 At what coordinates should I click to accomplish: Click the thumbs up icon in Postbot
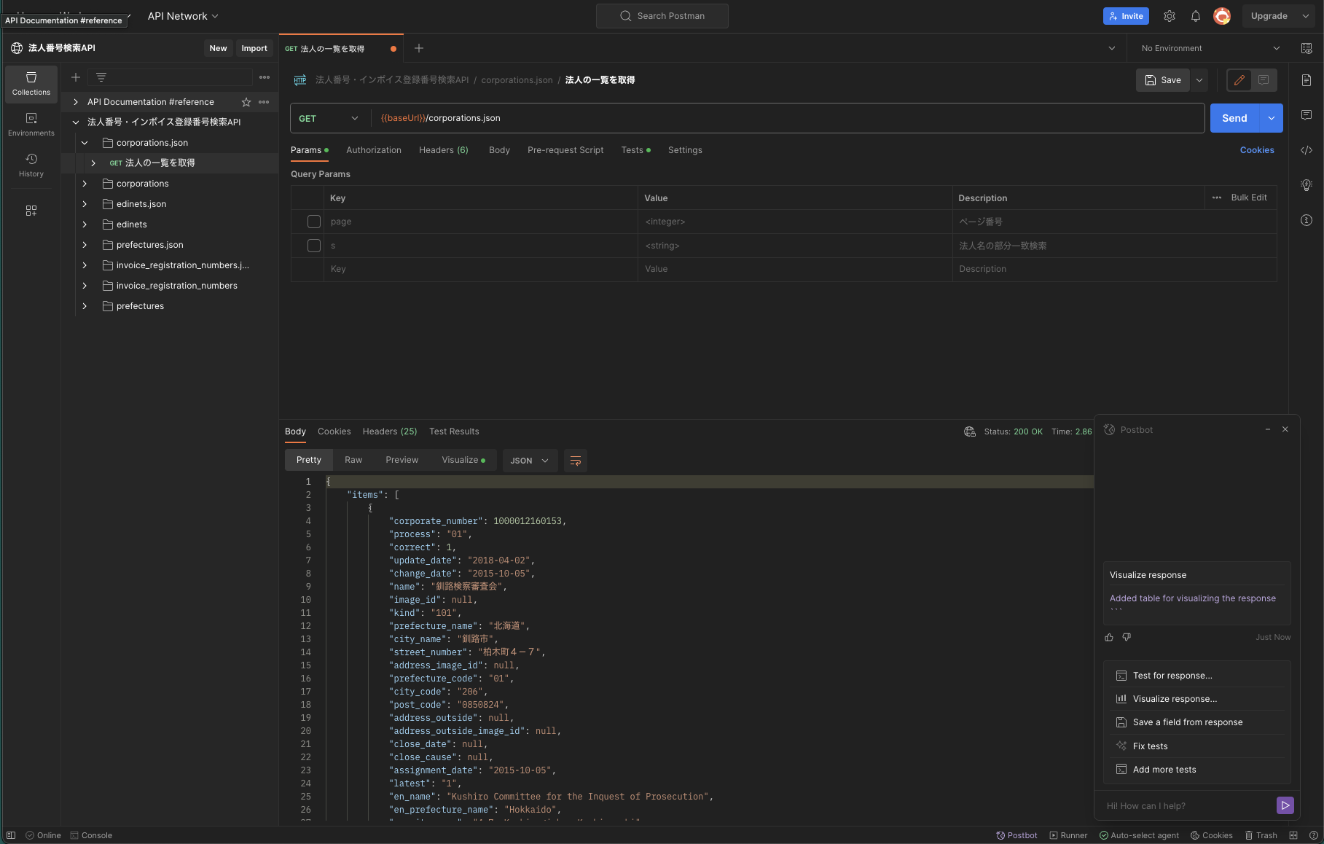tap(1109, 637)
